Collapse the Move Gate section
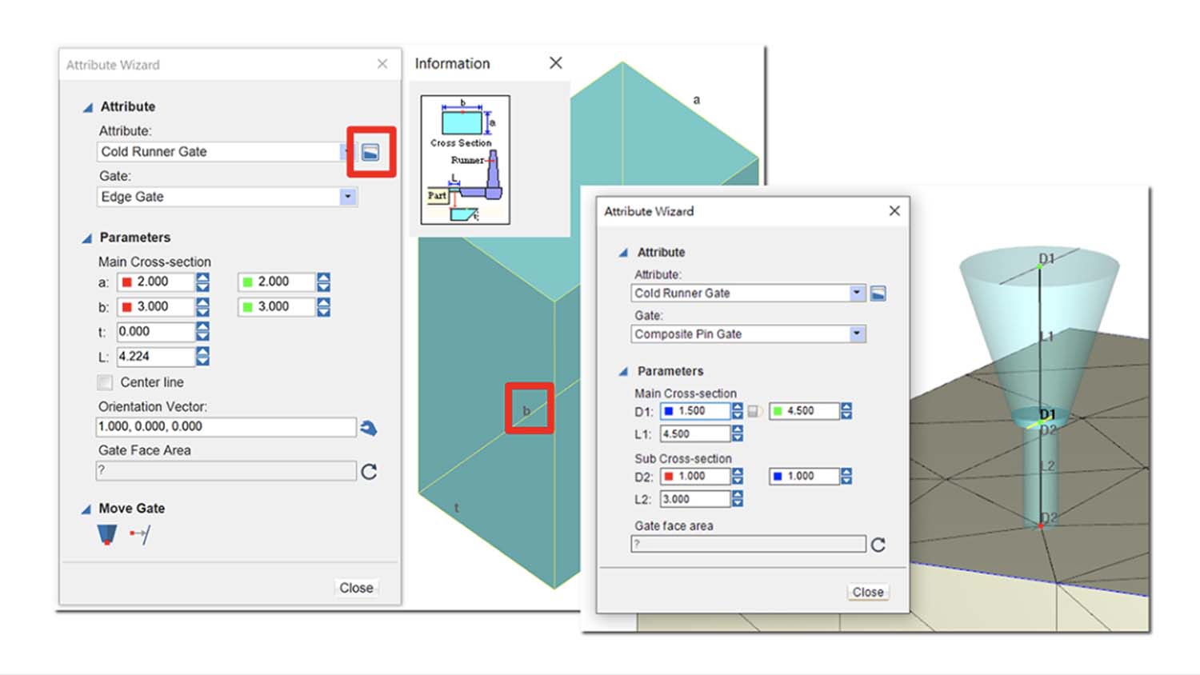Viewport: 1200px width, 675px height. pos(86,509)
